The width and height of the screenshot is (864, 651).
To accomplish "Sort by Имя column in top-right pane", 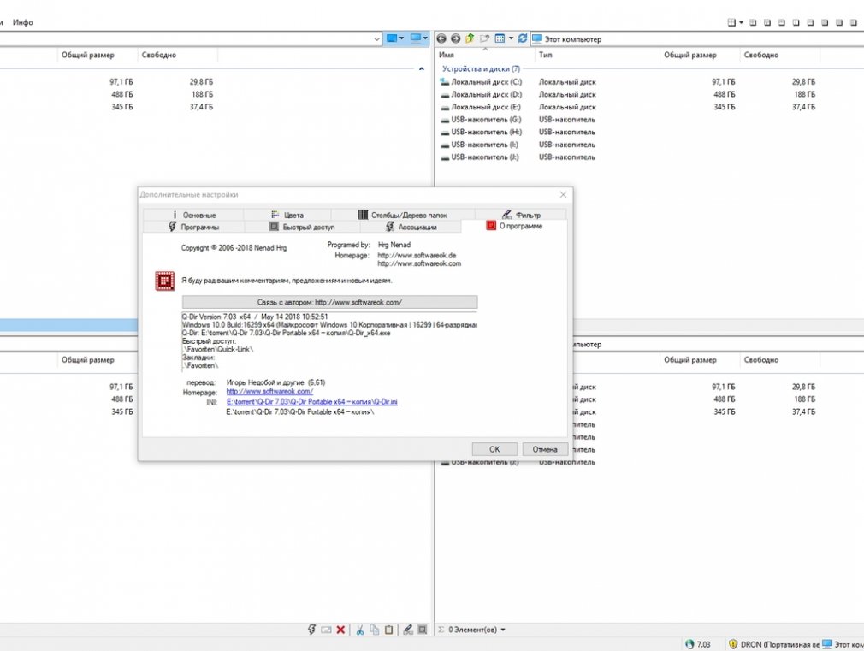I will point(485,55).
